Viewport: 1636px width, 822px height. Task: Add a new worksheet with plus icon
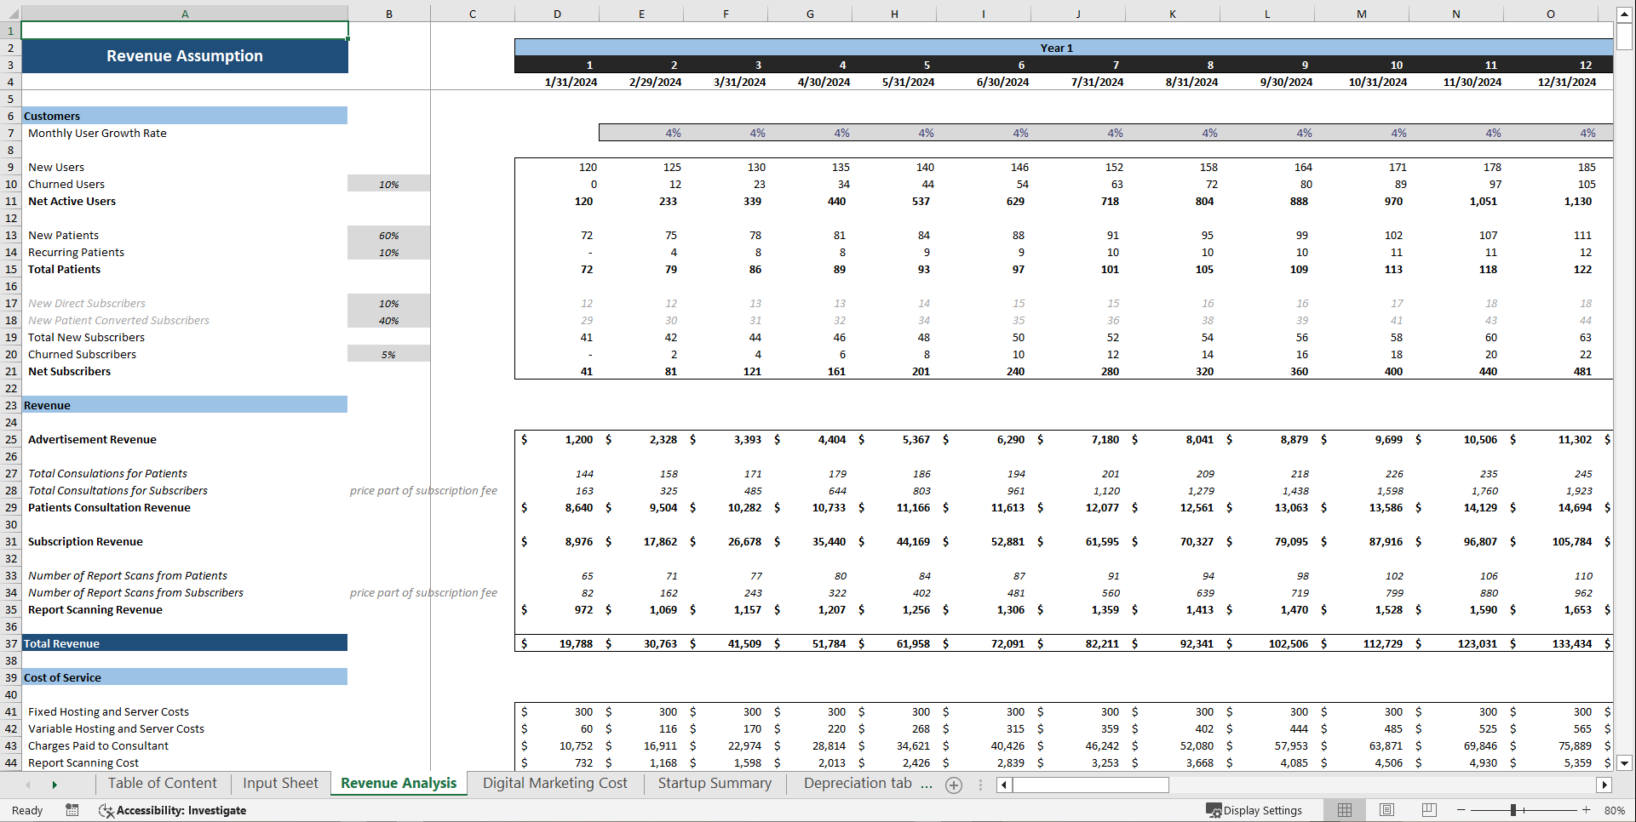[x=954, y=785]
